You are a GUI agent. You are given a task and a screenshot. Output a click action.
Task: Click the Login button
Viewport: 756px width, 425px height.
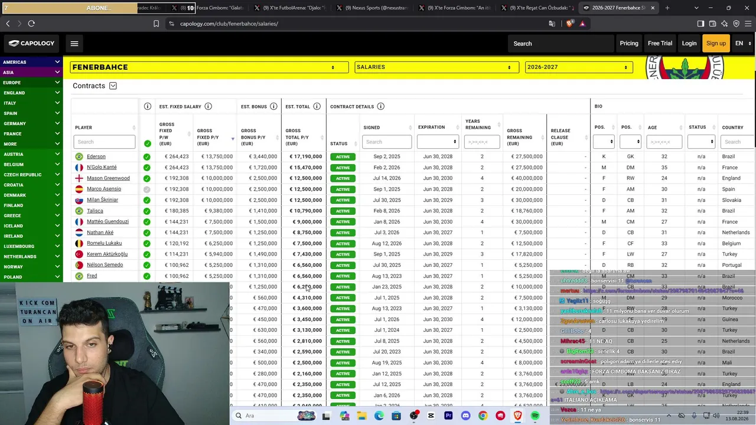tap(689, 43)
